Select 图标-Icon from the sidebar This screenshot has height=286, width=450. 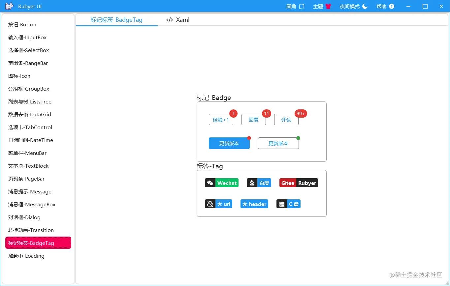click(x=19, y=76)
